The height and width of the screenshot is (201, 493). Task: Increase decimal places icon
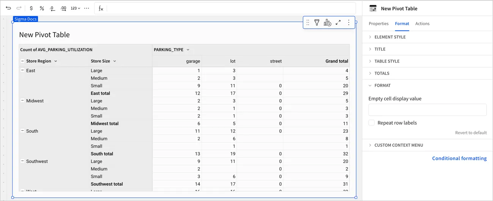tap(63, 8)
